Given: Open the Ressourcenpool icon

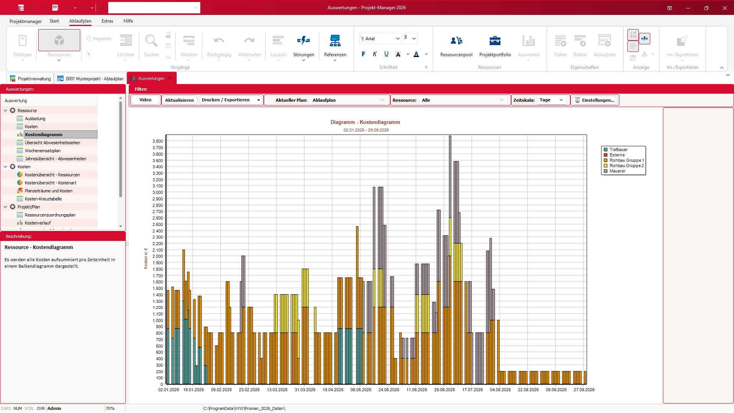Looking at the screenshot, I should click(456, 41).
